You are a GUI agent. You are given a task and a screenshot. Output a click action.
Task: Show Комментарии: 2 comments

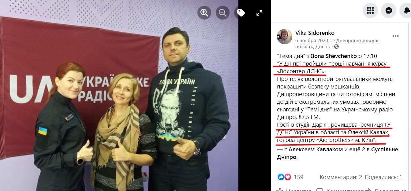pyautogui.click(x=341, y=177)
